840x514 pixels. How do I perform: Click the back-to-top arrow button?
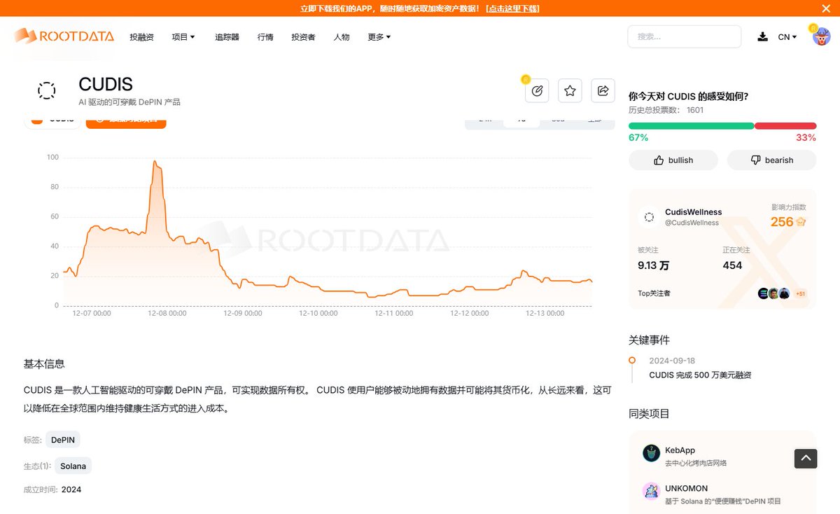[806, 459]
